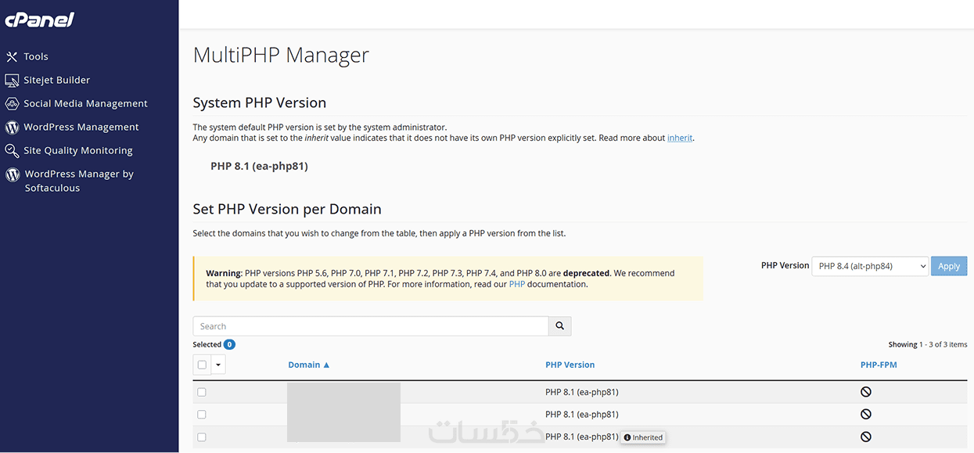The height and width of the screenshot is (453, 974).
Task: Toggle the select-all domains checkbox
Action: tap(202, 365)
